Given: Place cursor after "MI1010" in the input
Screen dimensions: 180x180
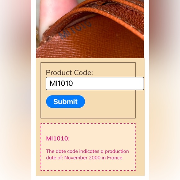Looking at the screenshot, I should tap(73, 83).
